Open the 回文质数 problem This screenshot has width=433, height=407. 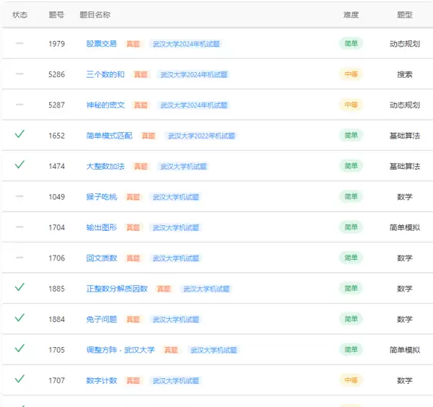click(101, 258)
